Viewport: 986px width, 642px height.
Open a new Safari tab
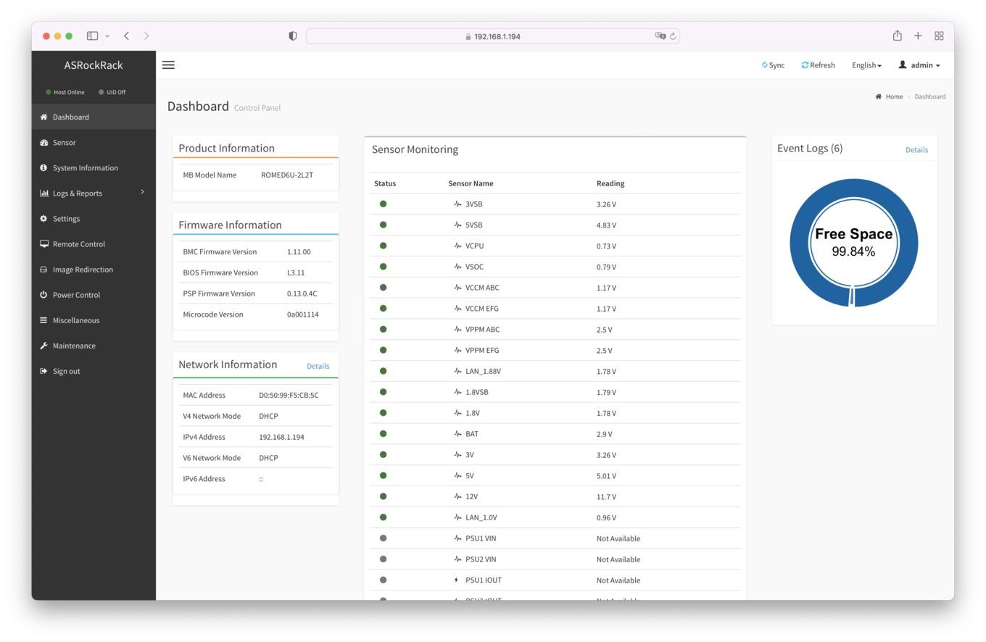[x=918, y=36]
